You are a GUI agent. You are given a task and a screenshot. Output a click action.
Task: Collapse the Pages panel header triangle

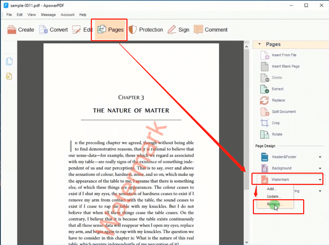259,44
